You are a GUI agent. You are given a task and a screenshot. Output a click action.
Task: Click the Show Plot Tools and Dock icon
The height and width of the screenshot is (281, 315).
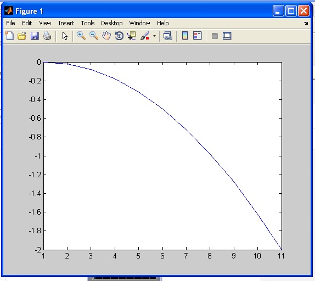pos(227,36)
